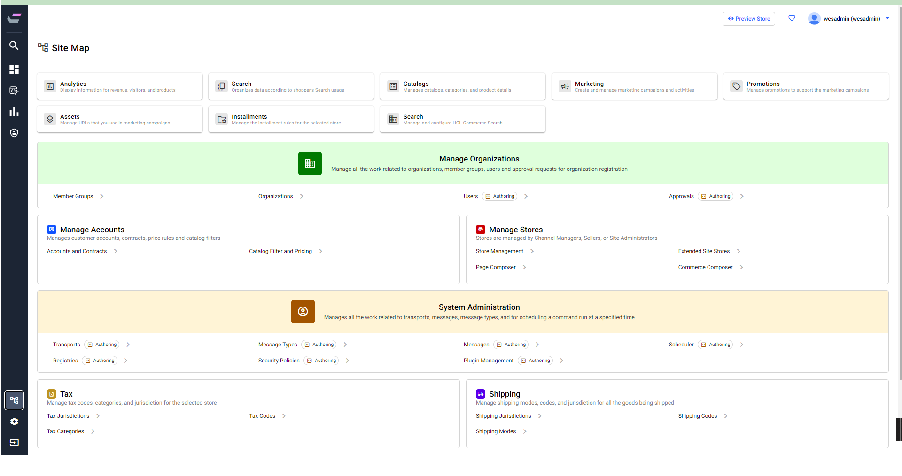
Task: Open the Users link
Action: [x=470, y=196]
